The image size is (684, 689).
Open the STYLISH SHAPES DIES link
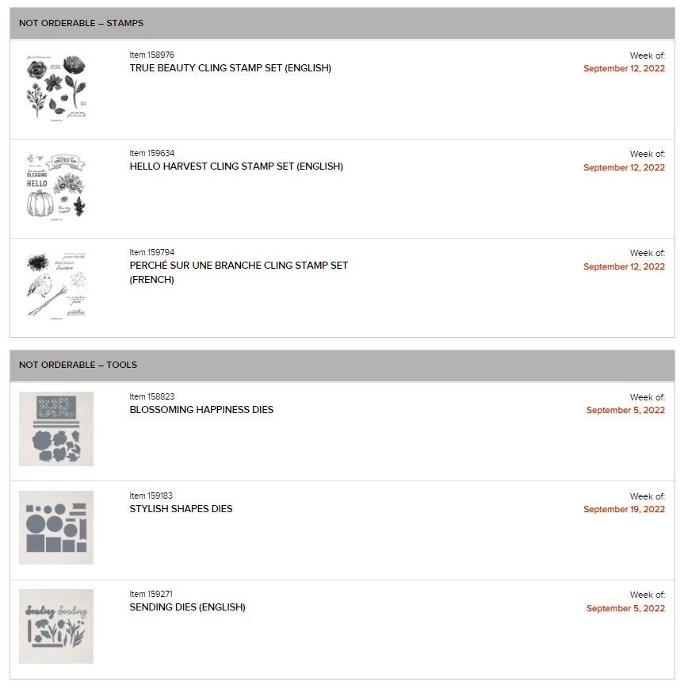coord(181,509)
